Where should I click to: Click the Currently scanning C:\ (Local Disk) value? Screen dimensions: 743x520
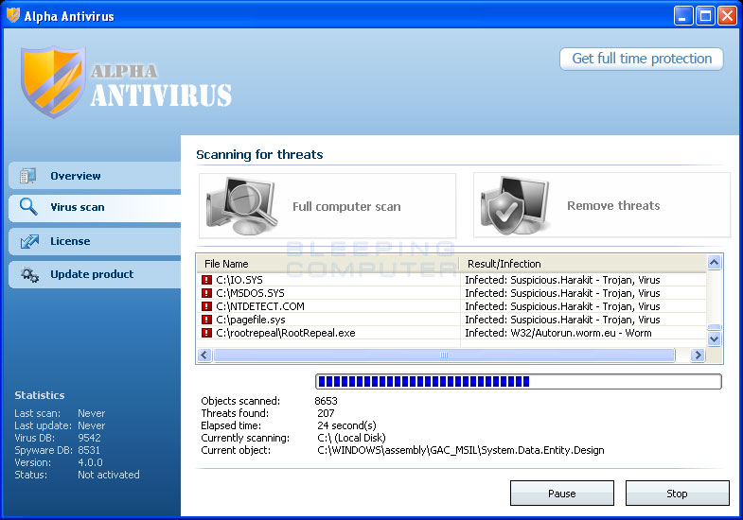351,438
